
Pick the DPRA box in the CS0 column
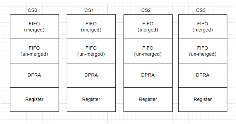point(34,75)
